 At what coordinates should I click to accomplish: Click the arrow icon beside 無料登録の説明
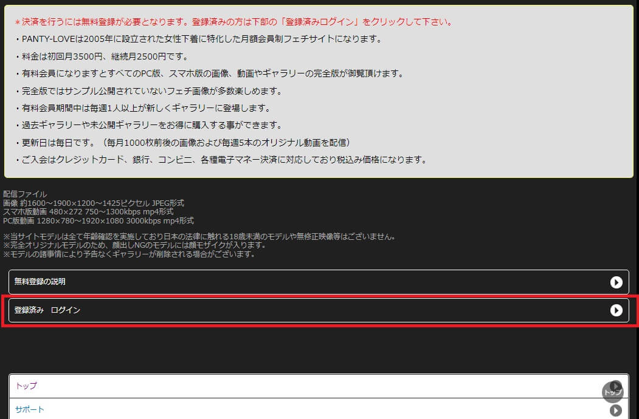pyautogui.click(x=616, y=282)
